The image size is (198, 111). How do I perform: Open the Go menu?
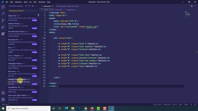(30, 2)
